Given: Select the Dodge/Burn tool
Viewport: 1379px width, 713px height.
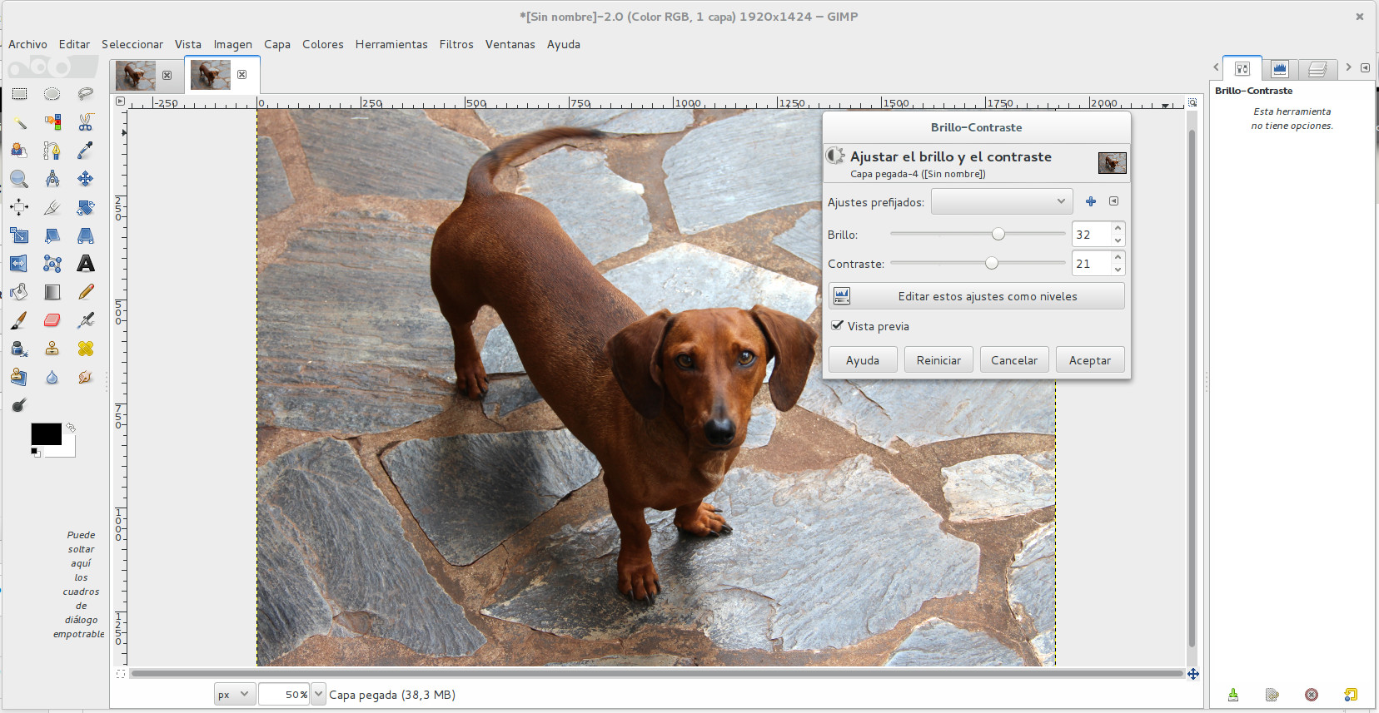Looking at the screenshot, I should coord(19,405).
